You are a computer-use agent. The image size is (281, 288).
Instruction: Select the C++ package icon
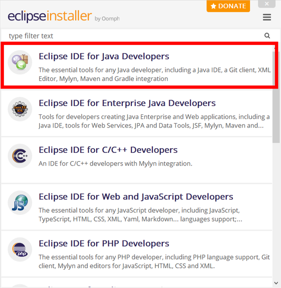[x=20, y=156]
